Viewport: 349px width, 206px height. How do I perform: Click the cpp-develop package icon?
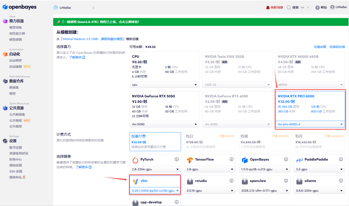click(x=135, y=203)
